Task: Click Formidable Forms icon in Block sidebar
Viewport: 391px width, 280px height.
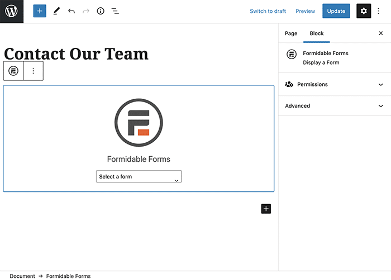Action: click(292, 54)
